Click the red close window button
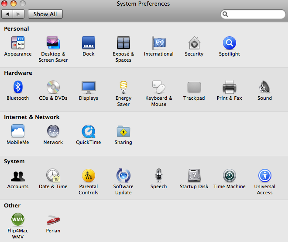 [x=4, y=3]
